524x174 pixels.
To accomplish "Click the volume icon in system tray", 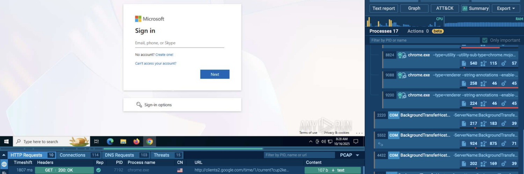I will [323, 142].
